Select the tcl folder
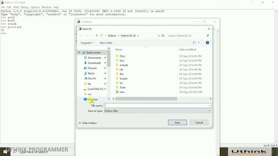This screenshot has height=156, width=278. coord(121,83)
